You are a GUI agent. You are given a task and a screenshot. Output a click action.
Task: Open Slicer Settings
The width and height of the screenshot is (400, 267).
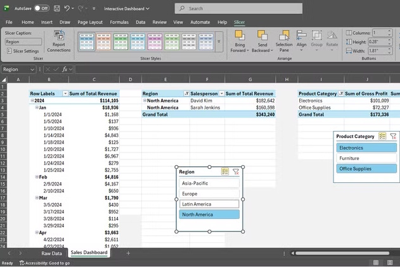(x=23, y=51)
